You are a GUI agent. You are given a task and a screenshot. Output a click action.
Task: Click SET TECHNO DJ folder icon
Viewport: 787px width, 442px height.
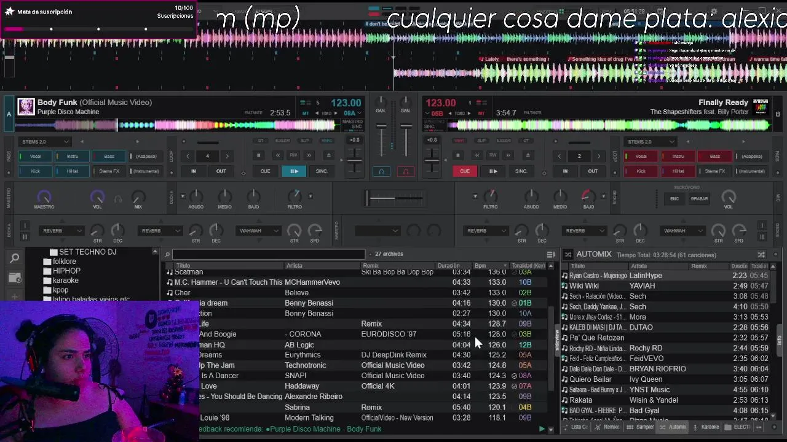[x=53, y=252]
